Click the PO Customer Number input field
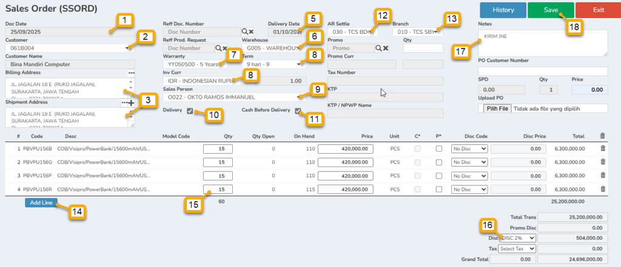The width and height of the screenshot is (621, 267). (543, 71)
